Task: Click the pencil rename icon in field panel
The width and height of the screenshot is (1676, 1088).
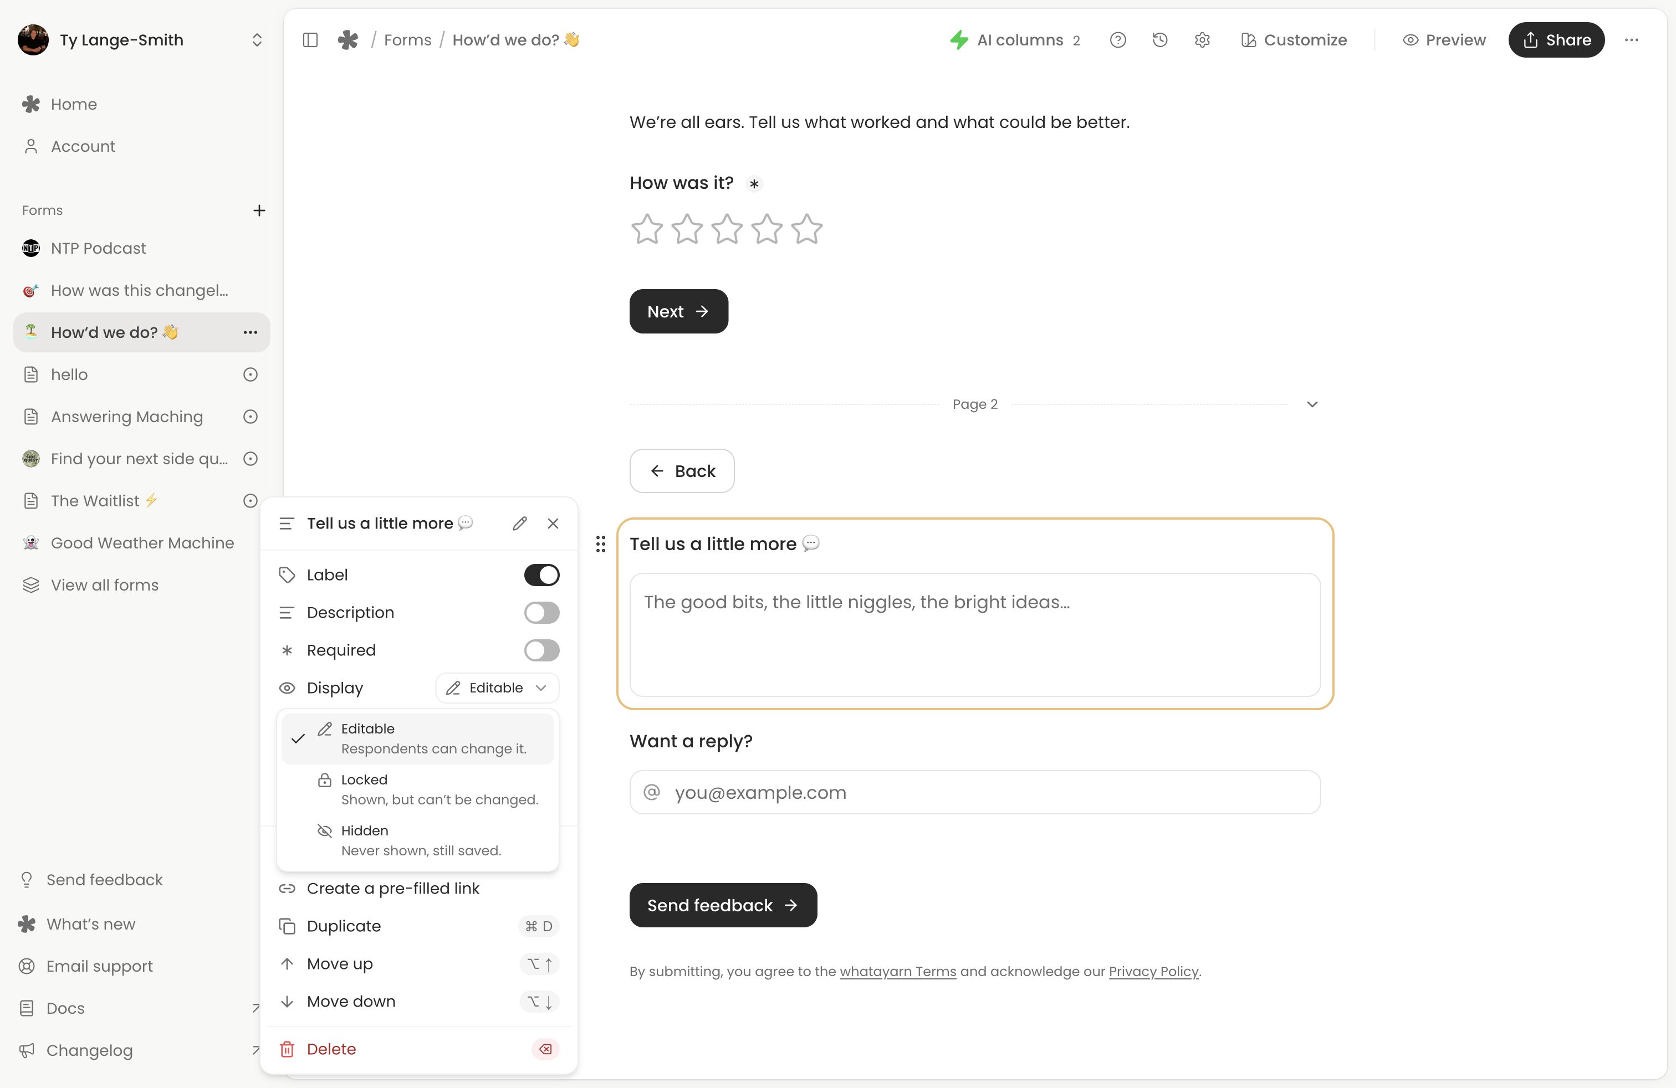Action: pyautogui.click(x=520, y=523)
